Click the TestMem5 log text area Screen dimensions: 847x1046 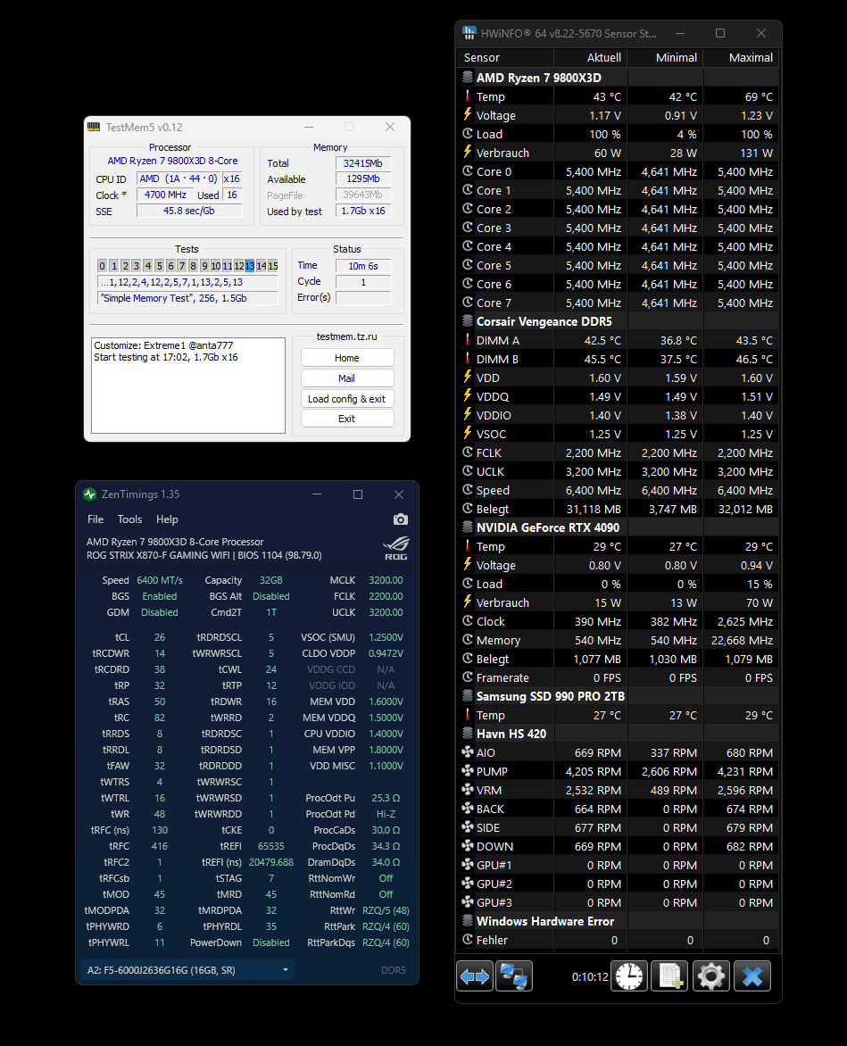coord(188,385)
